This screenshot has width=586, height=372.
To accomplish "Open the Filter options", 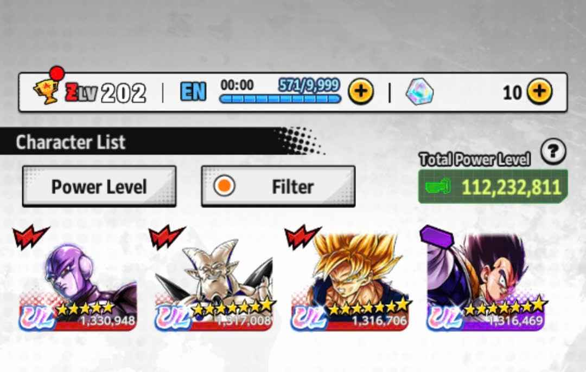I will [278, 186].
